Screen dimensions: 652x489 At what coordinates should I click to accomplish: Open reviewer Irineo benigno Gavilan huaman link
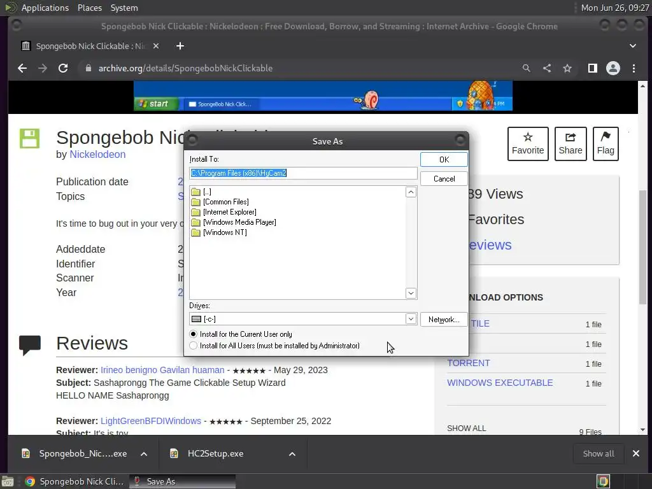pos(162,370)
